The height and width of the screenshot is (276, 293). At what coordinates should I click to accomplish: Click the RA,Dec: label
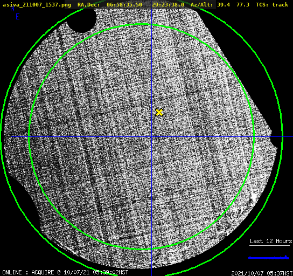[x=89, y=4]
